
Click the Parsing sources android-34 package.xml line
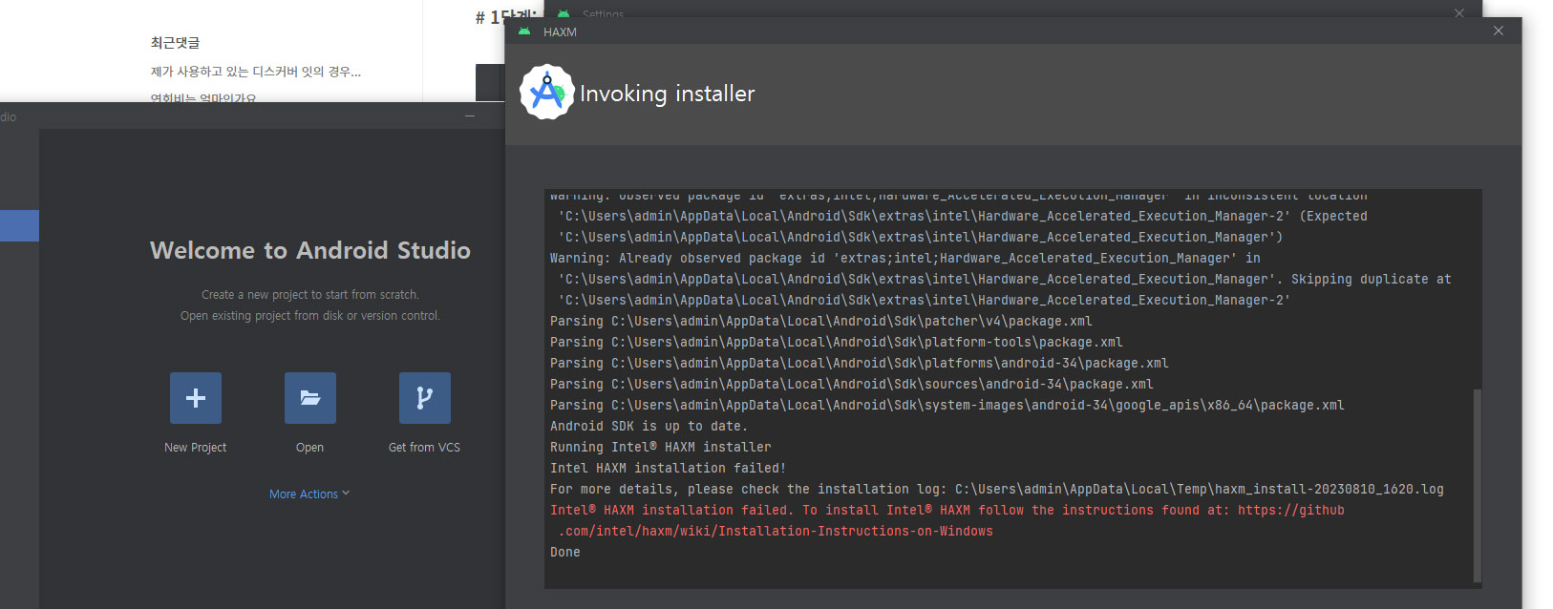851,384
